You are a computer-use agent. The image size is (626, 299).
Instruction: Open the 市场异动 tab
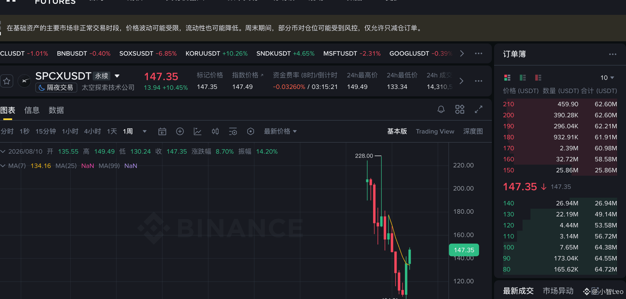coord(558,291)
